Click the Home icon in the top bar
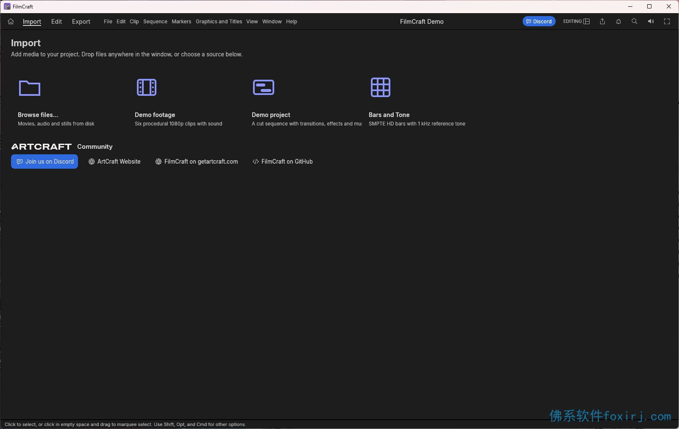 pos(11,22)
